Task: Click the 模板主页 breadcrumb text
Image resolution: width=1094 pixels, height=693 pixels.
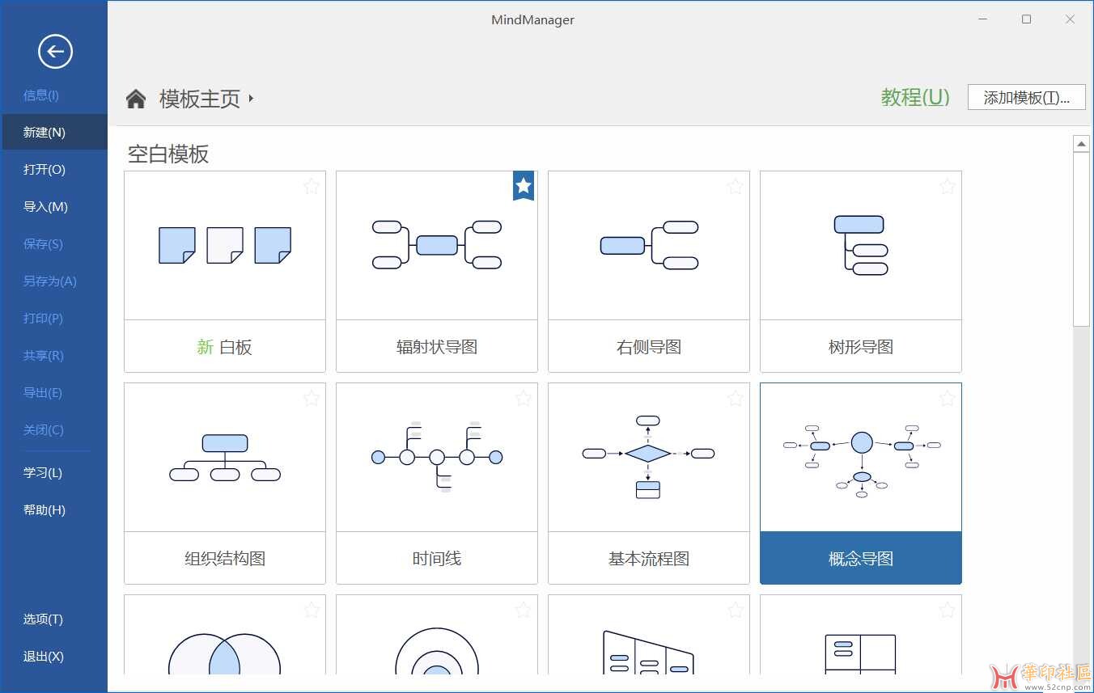Action: pyautogui.click(x=200, y=99)
